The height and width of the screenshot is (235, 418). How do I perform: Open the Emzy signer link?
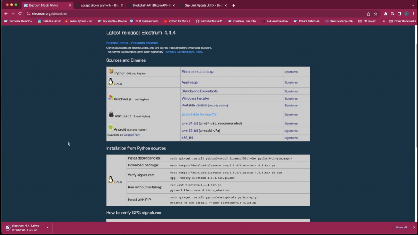click(x=199, y=52)
